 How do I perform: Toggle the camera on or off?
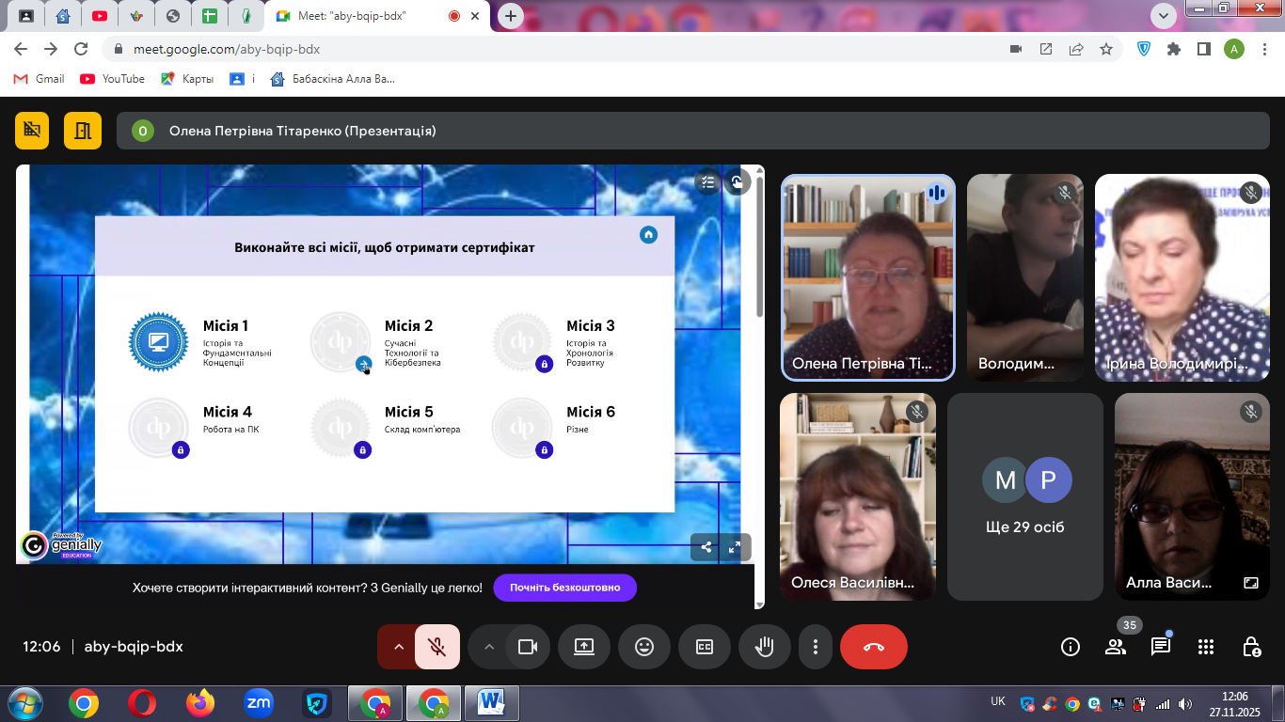pyautogui.click(x=528, y=647)
